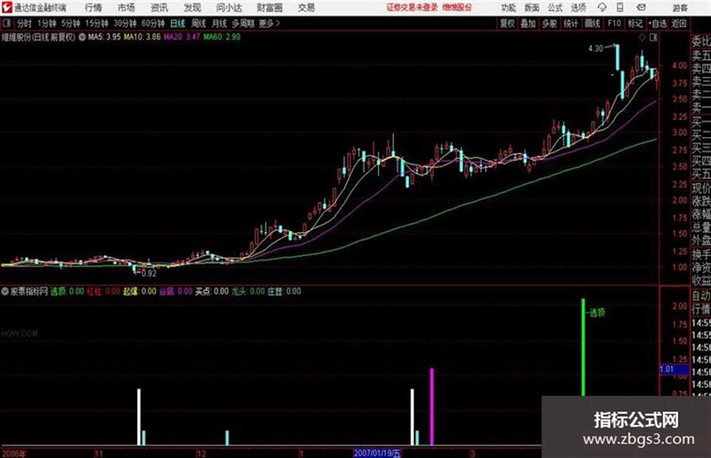Image resolution: width=711 pixels, height=458 pixels.
Task: Click the mobile phone icon
Action: 620,8
